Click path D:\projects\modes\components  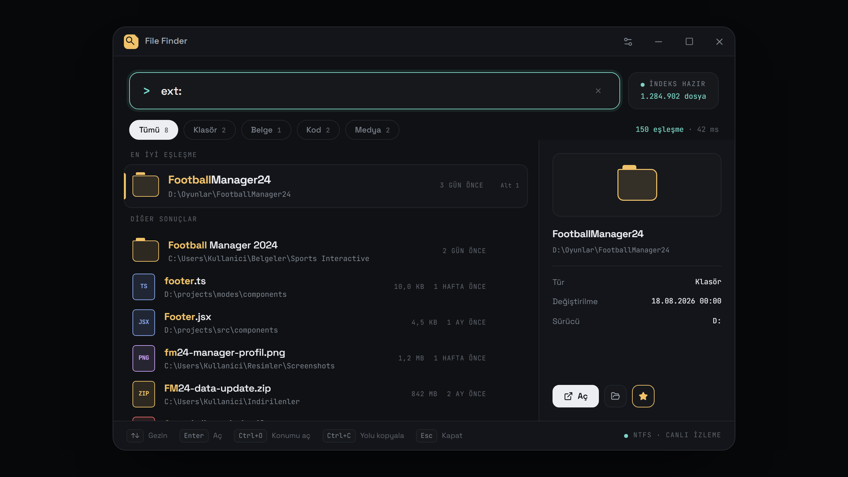[225, 294]
